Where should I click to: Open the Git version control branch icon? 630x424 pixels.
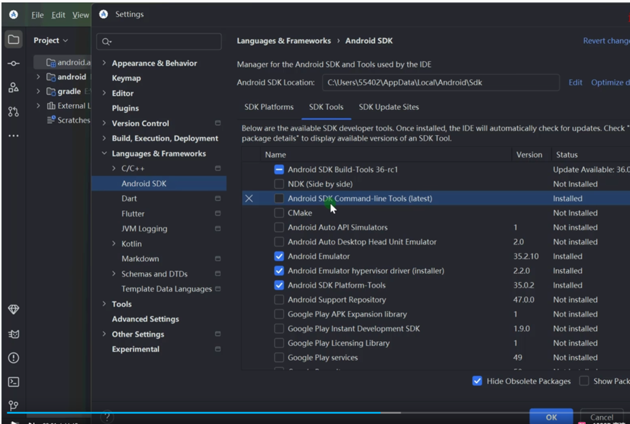[x=14, y=405]
